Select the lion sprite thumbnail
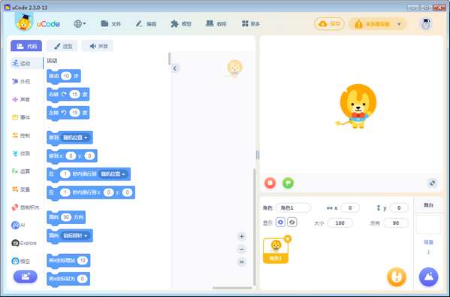Viewport: 450px width, 297px height. click(276, 250)
